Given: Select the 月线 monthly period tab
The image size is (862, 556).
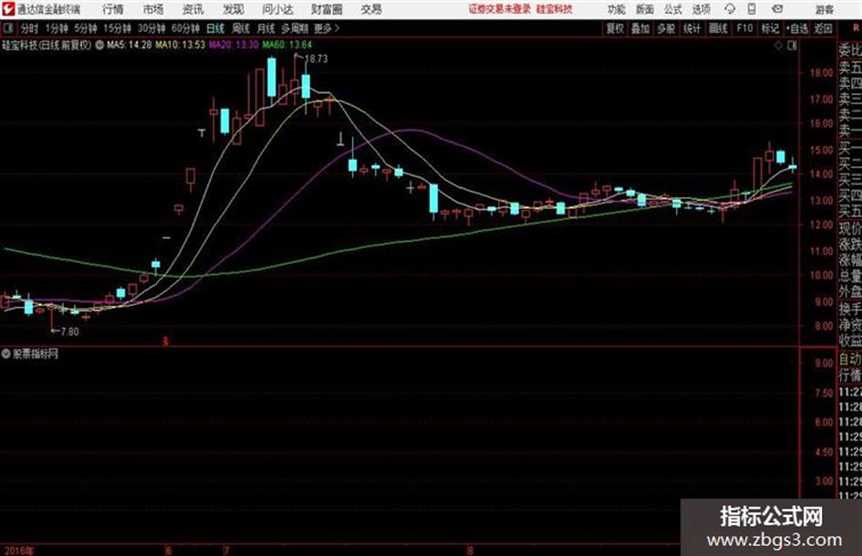Looking at the screenshot, I should click(x=266, y=28).
